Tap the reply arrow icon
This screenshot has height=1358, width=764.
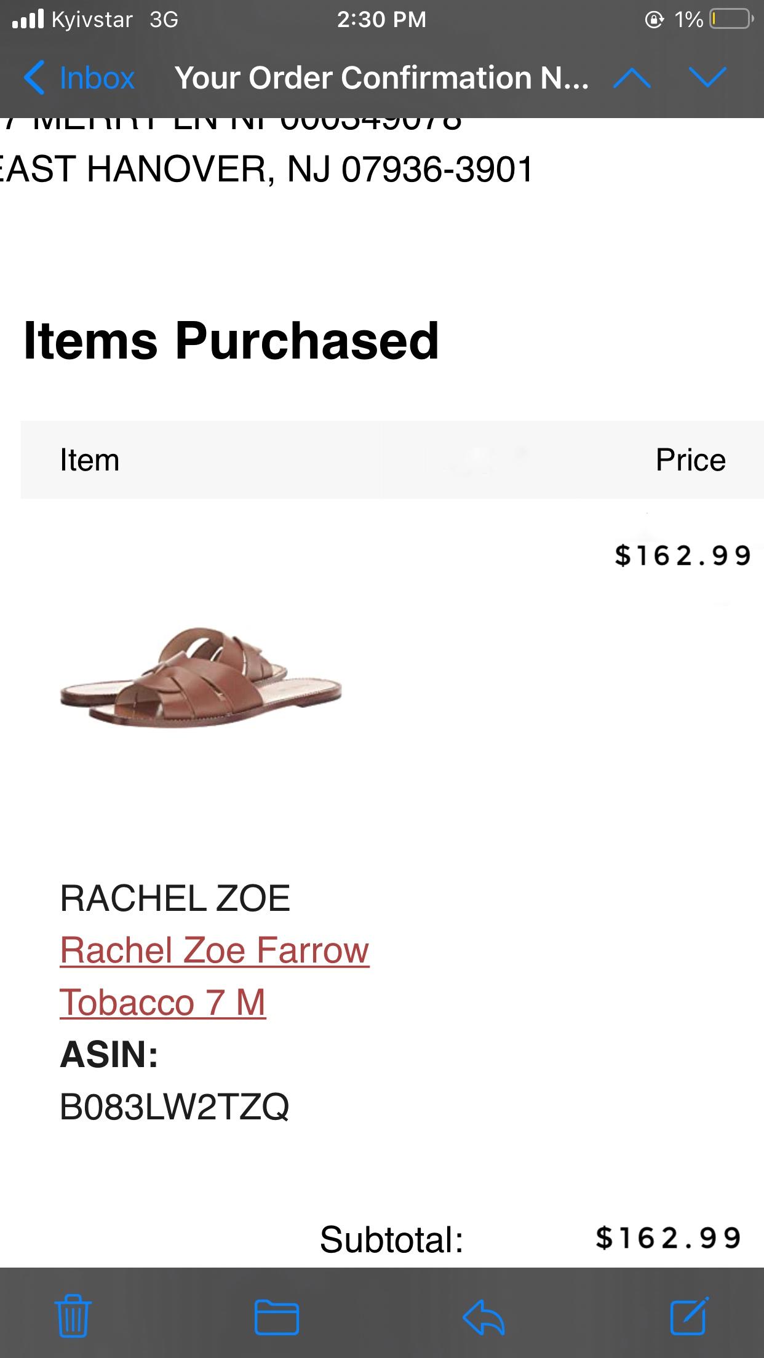pos(483,1317)
